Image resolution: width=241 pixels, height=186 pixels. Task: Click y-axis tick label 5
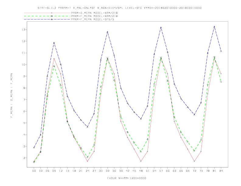pyautogui.click(x=24, y=123)
